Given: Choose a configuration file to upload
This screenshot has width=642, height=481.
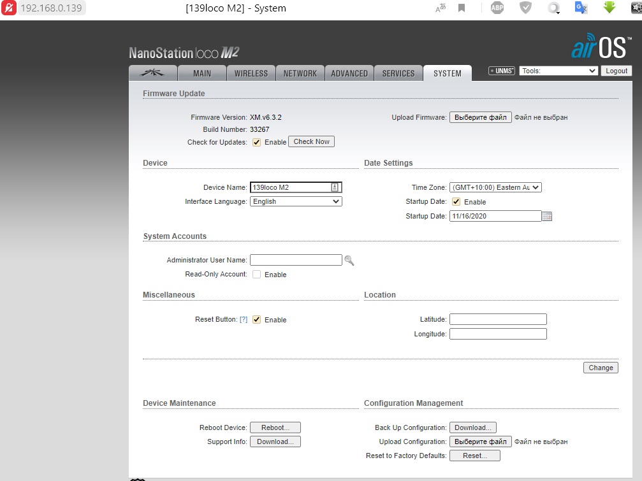Looking at the screenshot, I should (480, 442).
